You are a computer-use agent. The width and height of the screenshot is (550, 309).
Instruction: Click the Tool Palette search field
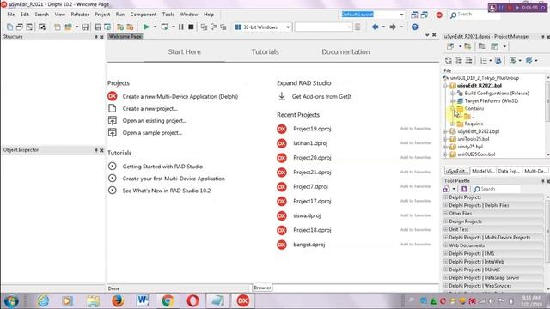tap(497, 189)
